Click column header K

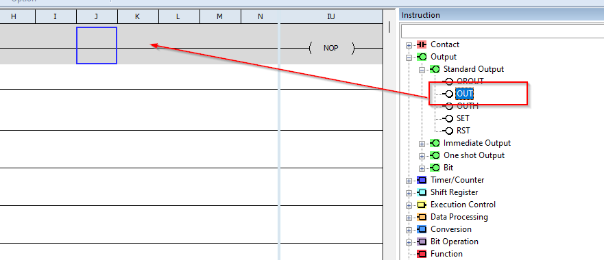(138, 16)
